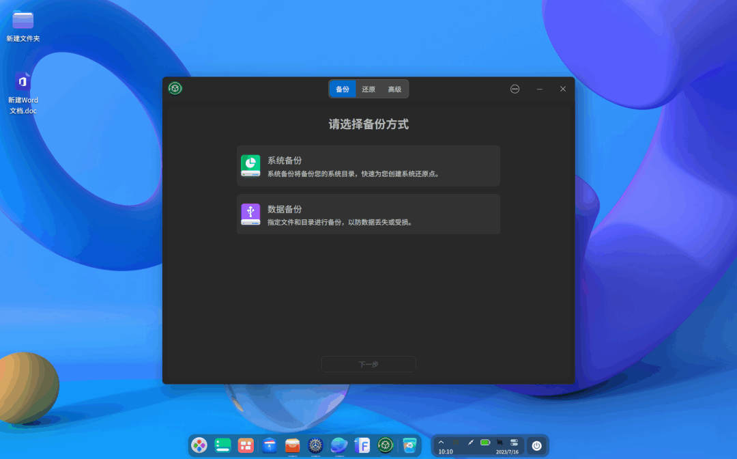Open the 高级 tab
Image resolution: width=737 pixels, height=459 pixels.
click(394, 89)
